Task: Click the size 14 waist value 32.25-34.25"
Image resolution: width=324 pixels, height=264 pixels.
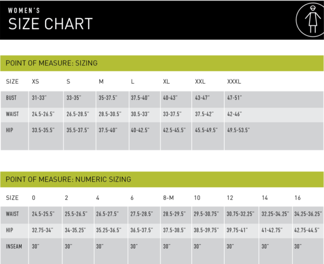Action: (275, 214)
